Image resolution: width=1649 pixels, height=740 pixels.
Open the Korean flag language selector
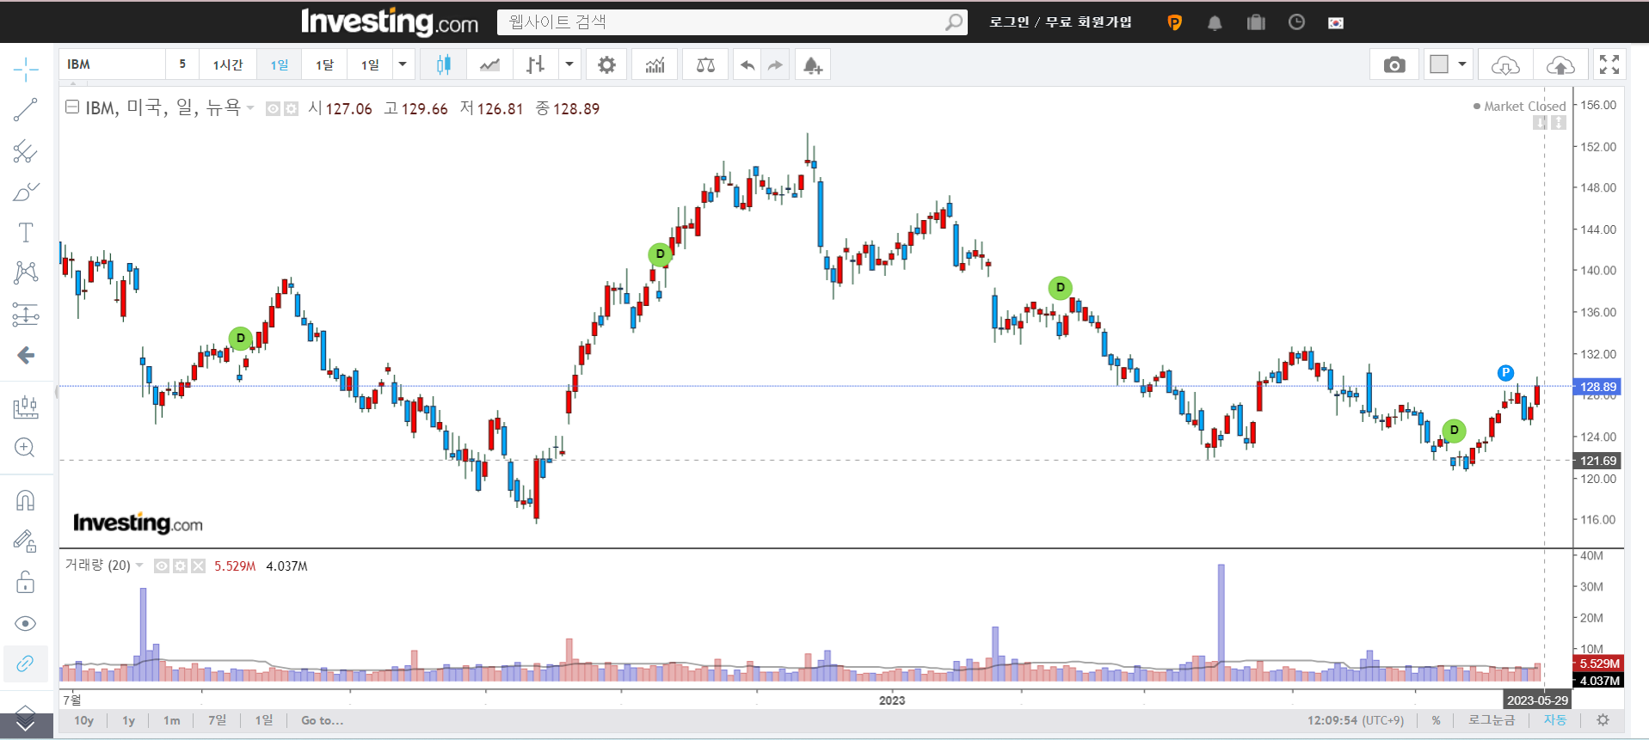click(x=1336, y=23)
